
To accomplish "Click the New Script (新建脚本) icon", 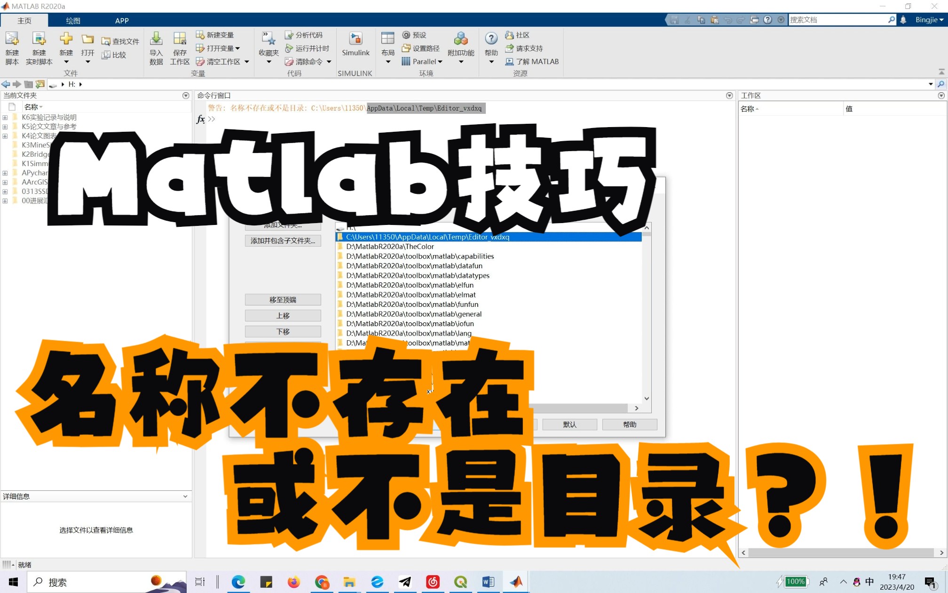I will [x=12, y=39].
